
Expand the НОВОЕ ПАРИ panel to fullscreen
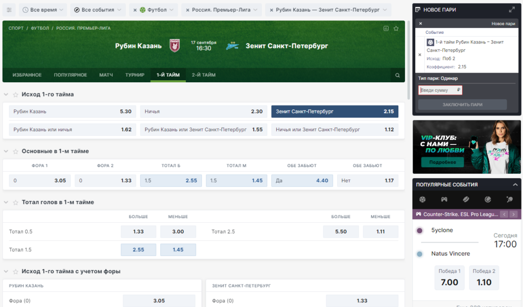coord(512,10)
